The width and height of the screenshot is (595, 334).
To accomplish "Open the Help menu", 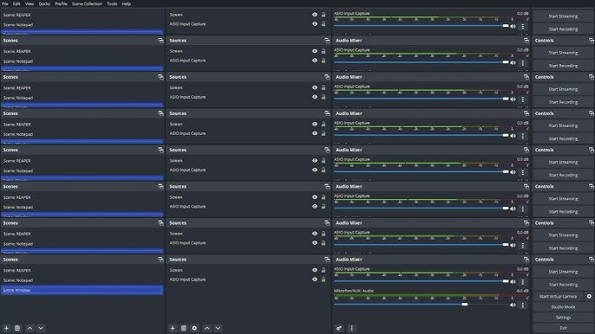I will pyautogui.click(x=127, y=3).
